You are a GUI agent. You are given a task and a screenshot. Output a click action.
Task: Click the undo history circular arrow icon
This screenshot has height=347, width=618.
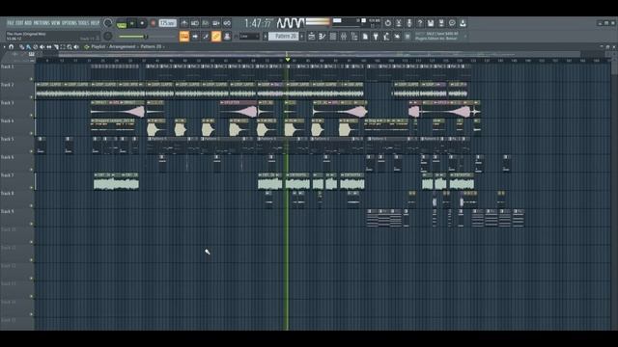[x=388, y=23]
